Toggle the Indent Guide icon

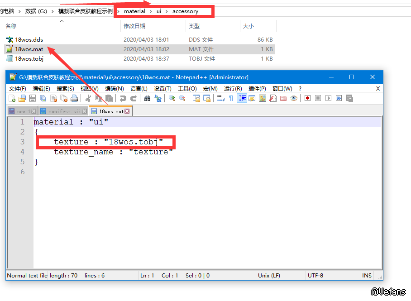[242, 98]
